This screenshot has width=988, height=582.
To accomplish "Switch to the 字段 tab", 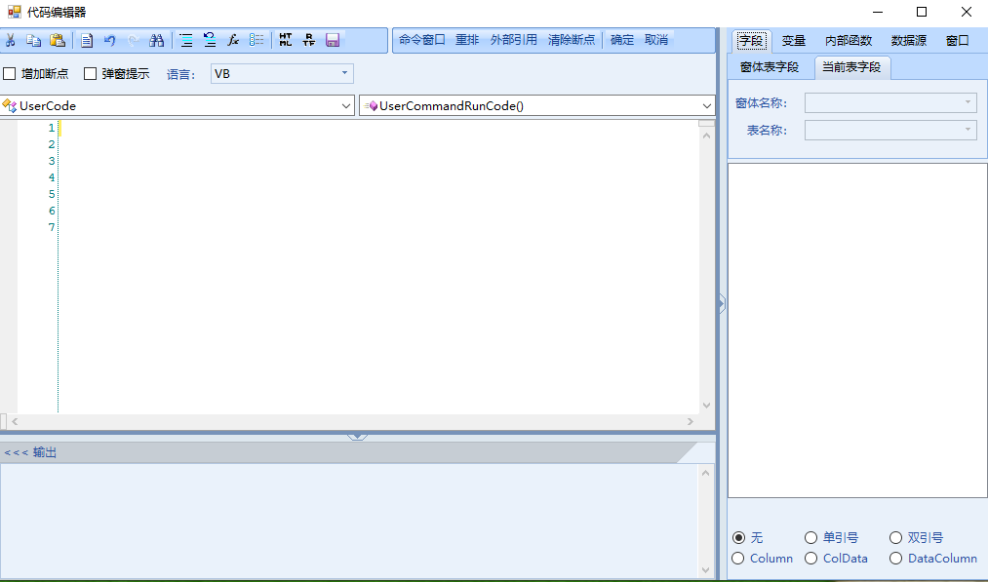I will (752, 41).
